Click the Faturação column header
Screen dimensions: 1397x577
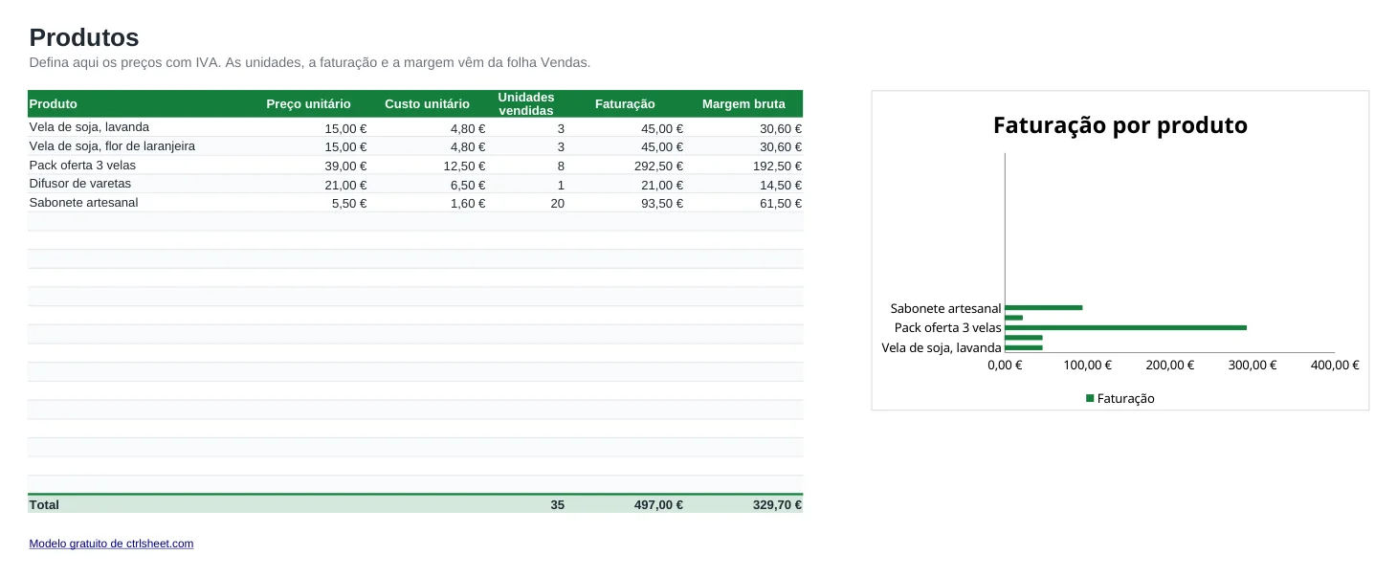(x=625, y=103)
